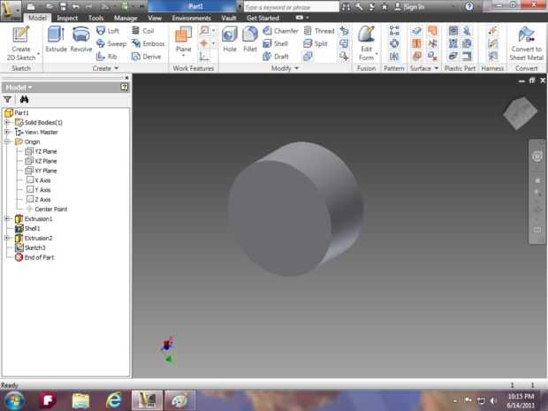This screenshot has width=548, height=411.
Task: Switch to the Inspect tab
Action: [x=67, y=18]
